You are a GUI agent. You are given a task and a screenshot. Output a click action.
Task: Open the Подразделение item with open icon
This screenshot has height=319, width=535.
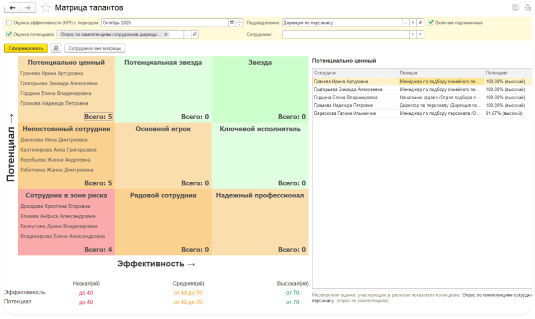tap(420, 23)
